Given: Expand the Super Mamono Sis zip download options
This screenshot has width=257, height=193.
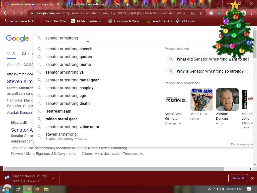Looking at the screenshot, I should click(53, 178).
